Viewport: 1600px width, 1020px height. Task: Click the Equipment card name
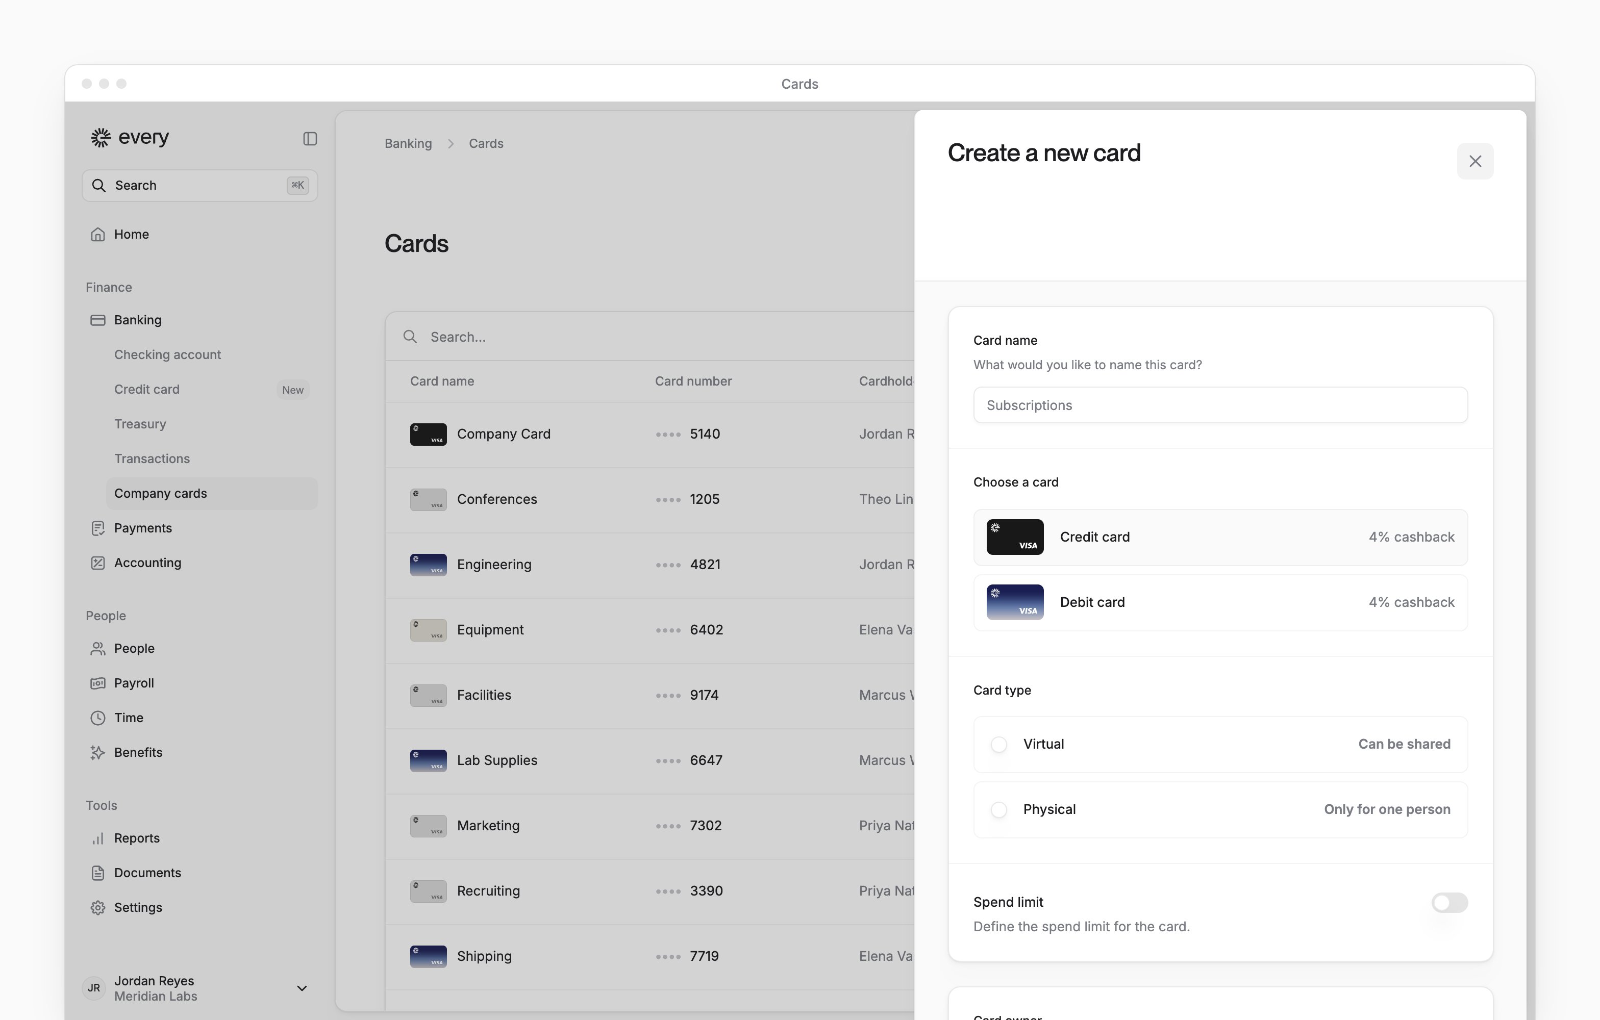pyautogui.click(x=490, y=629)
